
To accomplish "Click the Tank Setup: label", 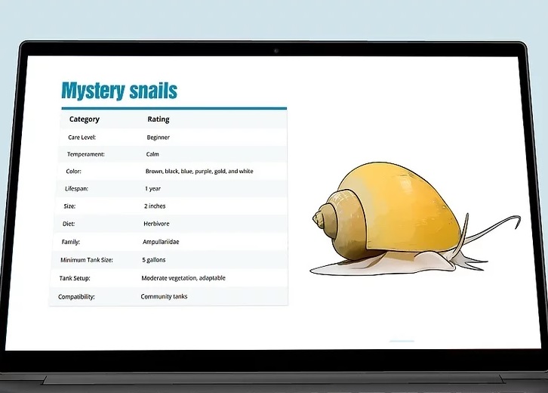I will tap(75, 278).
